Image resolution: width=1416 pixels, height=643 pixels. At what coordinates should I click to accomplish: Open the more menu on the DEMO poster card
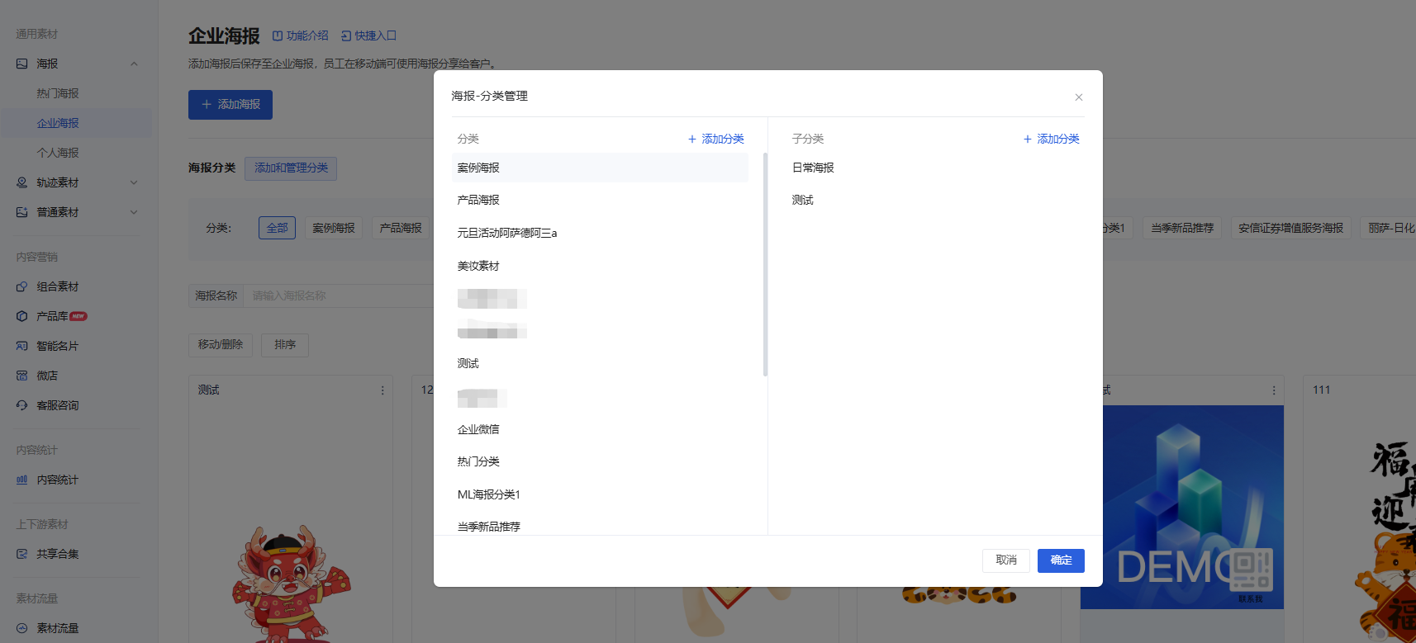pos(1274,390)
